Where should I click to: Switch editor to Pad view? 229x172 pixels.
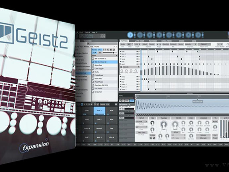pos(127,101)
